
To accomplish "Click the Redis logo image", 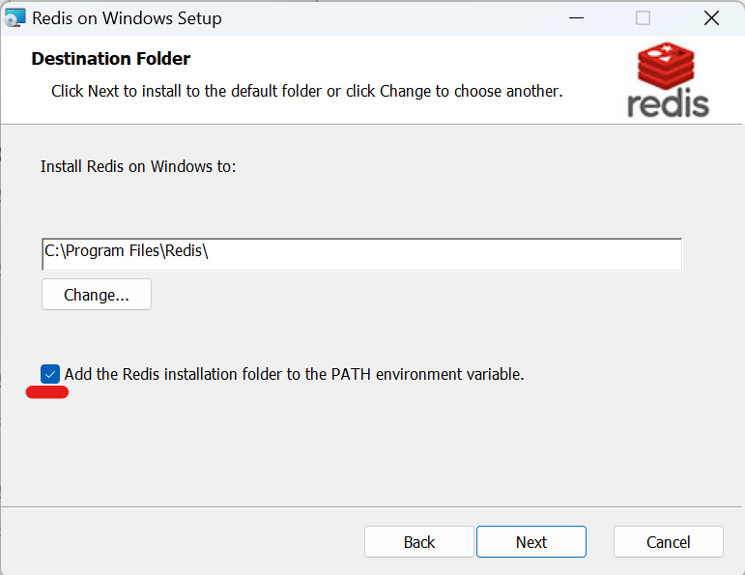I will point(668,80).
